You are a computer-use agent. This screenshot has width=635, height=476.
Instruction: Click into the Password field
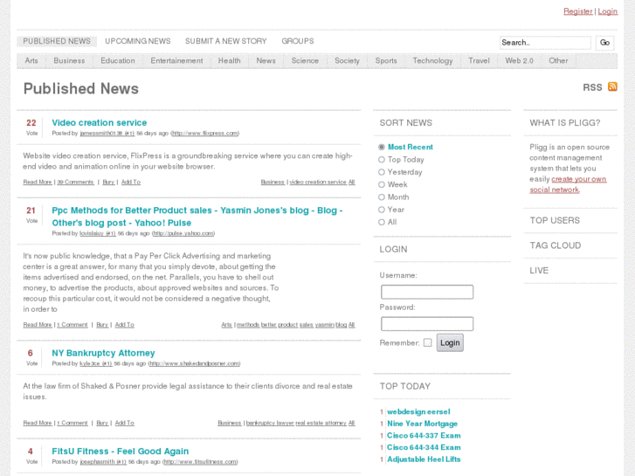(x=427, y=324)
